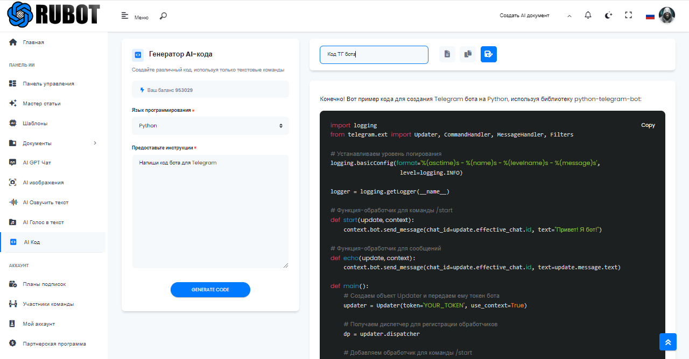Screen dimensions: 689x359
Task: Open the notifications bell
Action: tap(588, 16)
